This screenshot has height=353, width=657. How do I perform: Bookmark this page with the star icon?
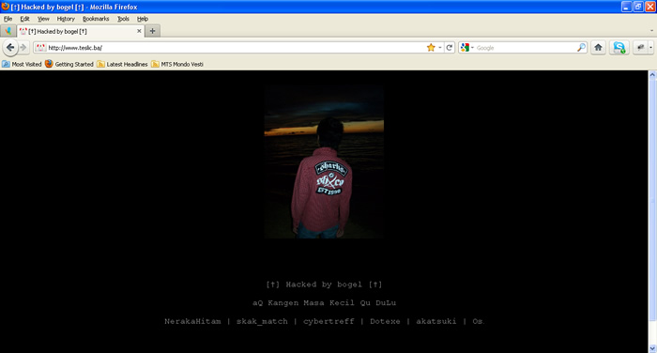(431, 47)
